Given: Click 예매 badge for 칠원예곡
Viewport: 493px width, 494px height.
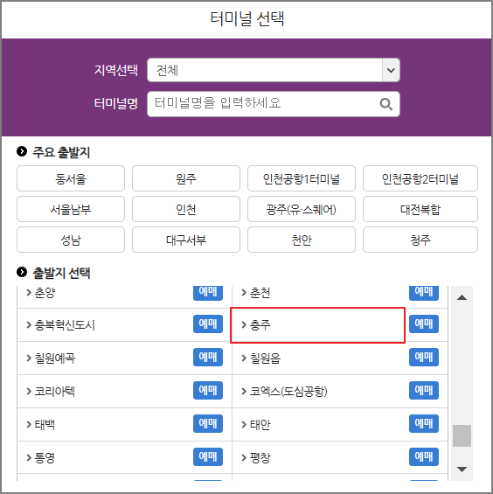Looking at the screenshot, I should [x=208, y=357].
